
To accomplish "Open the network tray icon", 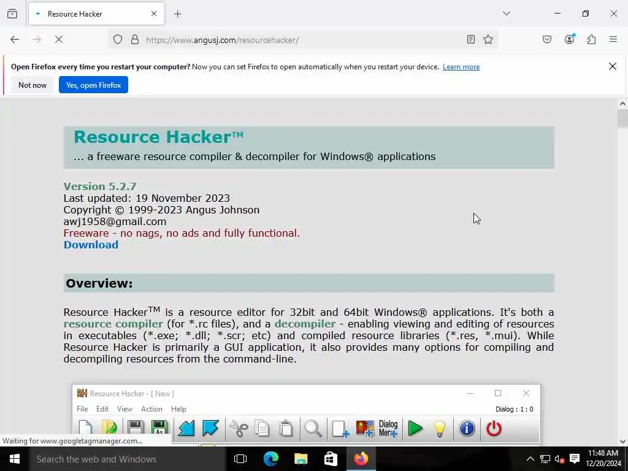I will (x=545, y=459).
